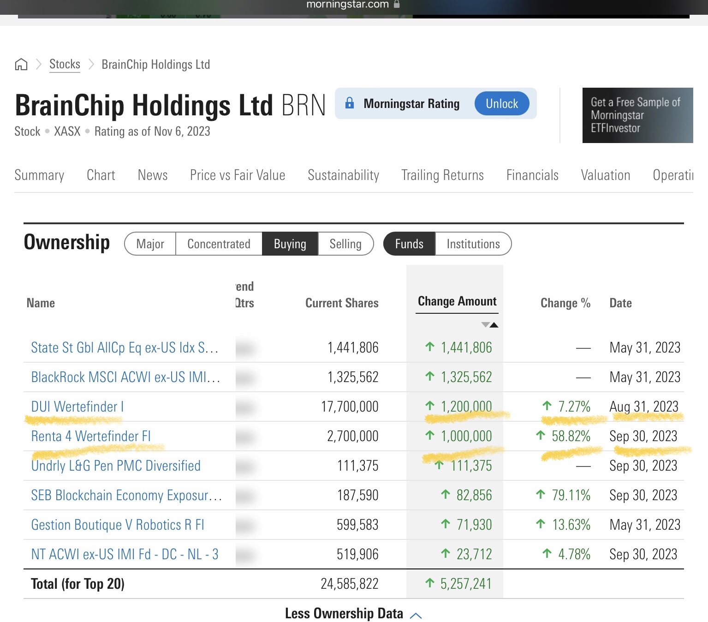Click the Aug 31, 2023 date cell
The width and height of the screenshot is (708, 622).
[644, 407]
